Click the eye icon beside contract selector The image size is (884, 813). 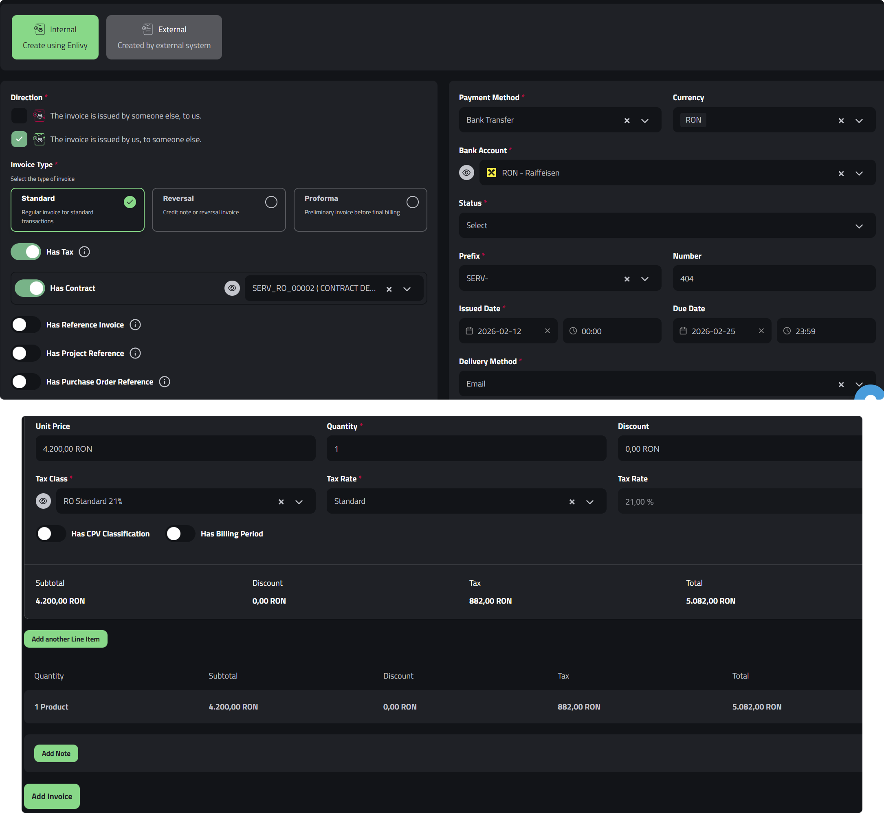[x=232, y=288]
